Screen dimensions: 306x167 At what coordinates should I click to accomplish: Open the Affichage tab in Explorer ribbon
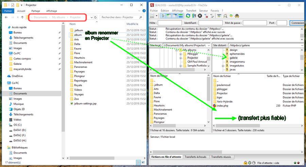52,11
